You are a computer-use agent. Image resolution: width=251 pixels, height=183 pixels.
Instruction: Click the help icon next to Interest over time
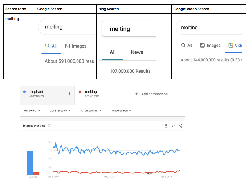[50, 126]
